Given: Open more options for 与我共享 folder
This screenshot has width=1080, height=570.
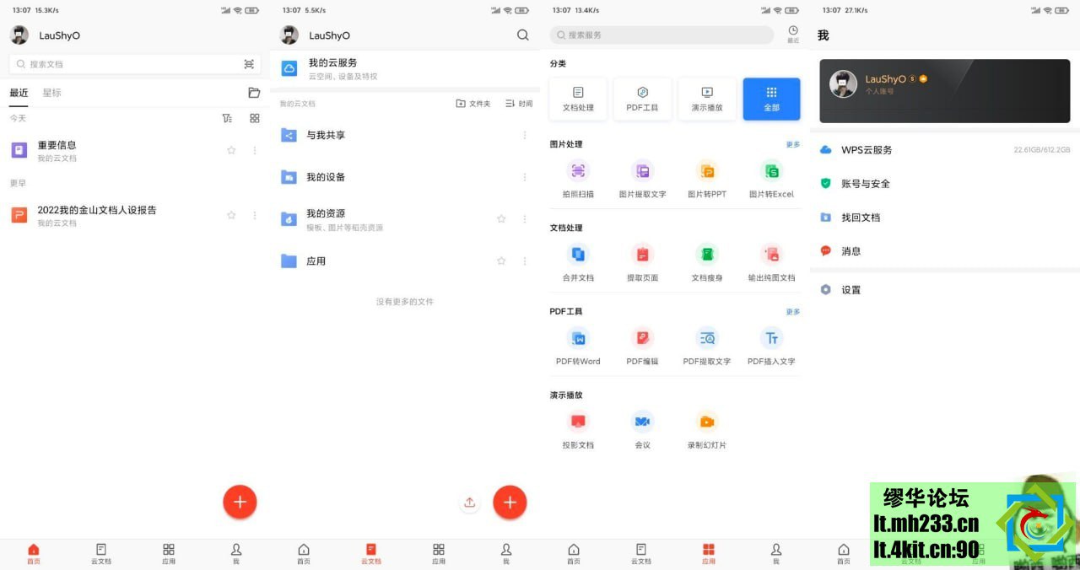Looking at the screenshot, I should [525, 136].
